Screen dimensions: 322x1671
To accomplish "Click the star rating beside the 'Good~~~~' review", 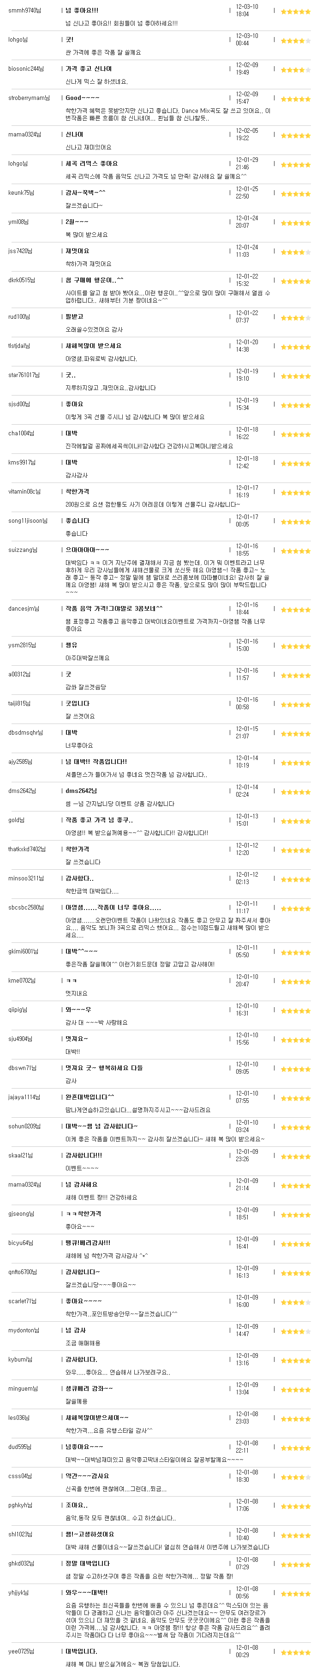I will pyautogui.click(x=296, y=99).
